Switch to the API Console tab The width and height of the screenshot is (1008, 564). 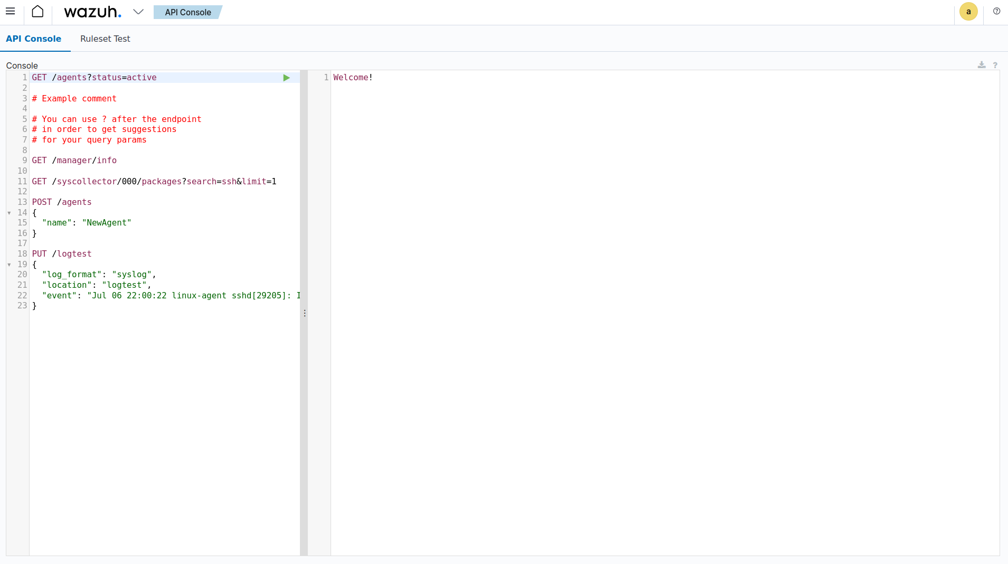34,39
